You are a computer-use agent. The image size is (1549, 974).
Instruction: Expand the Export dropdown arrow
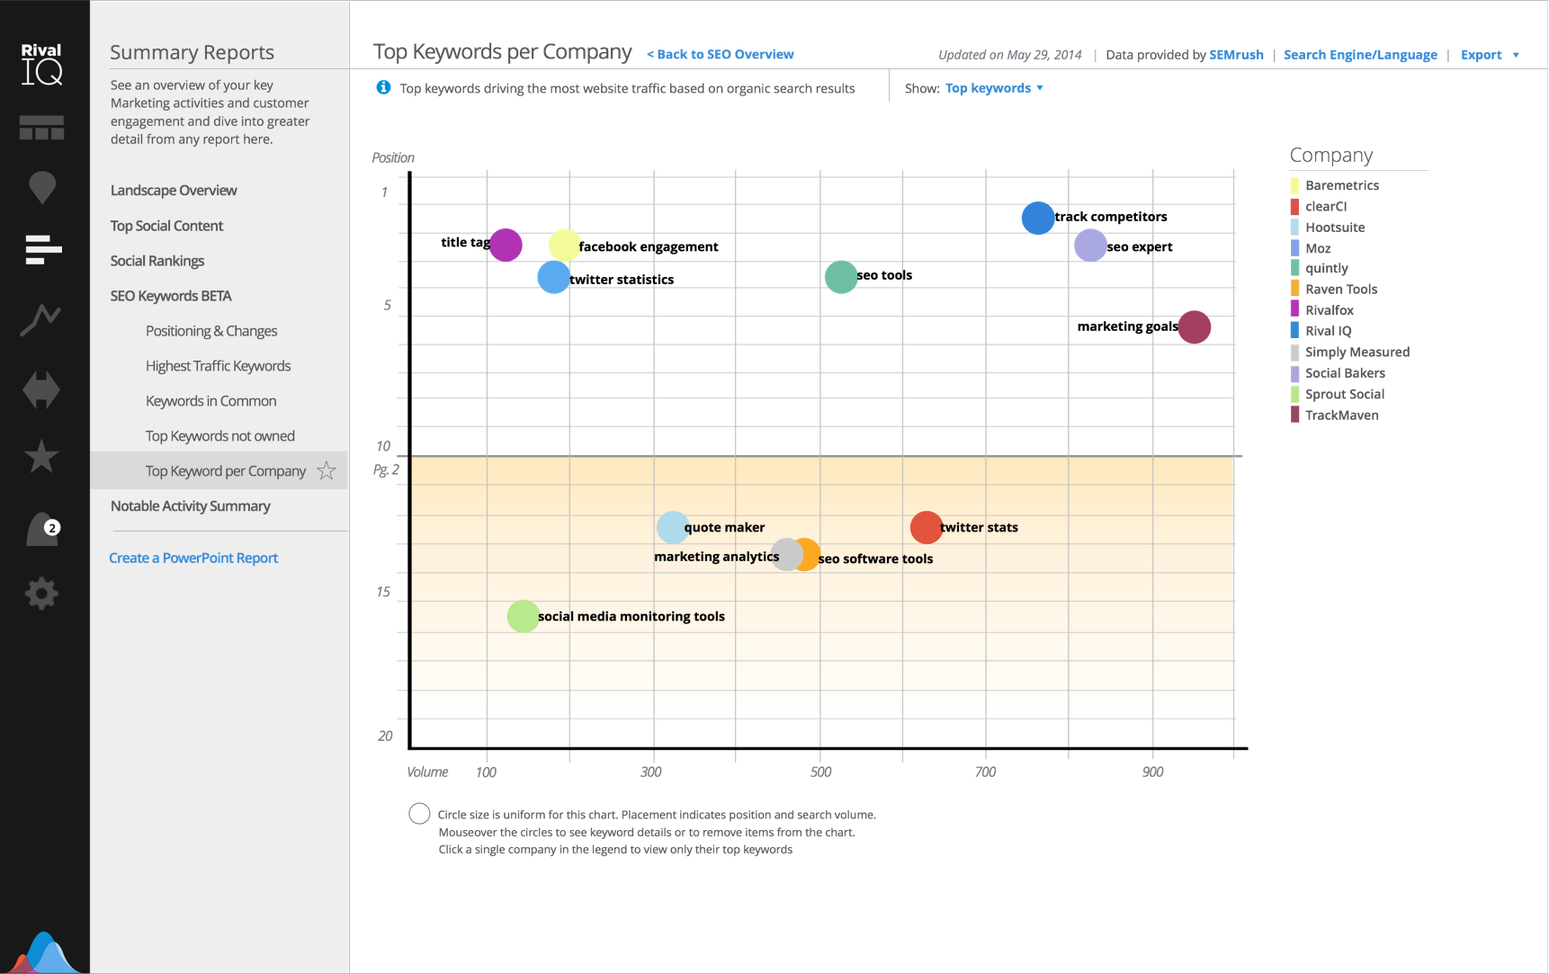1516,55
